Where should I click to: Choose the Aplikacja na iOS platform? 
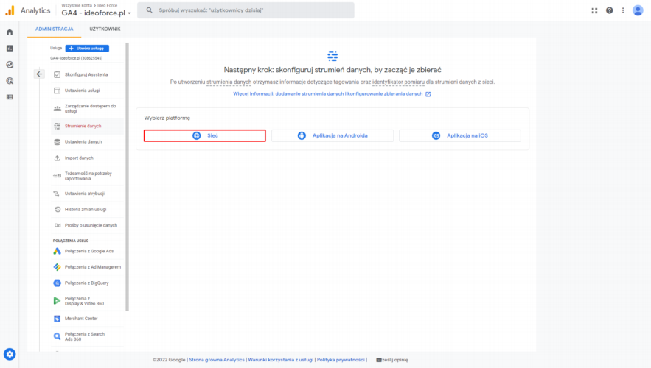[x=459, y=135]
